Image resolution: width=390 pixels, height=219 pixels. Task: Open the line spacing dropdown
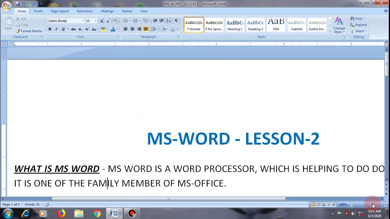154,29
